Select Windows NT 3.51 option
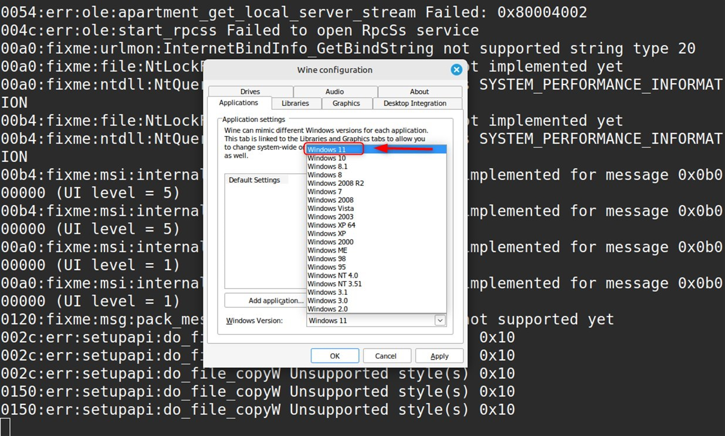 point(376,284)
